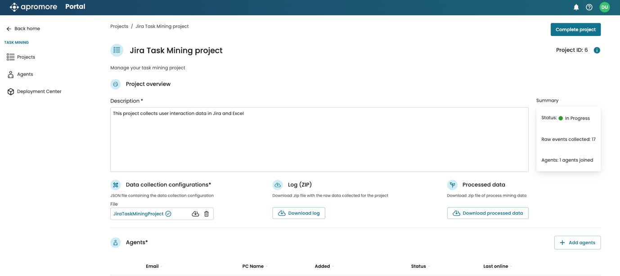The image size is (620, 276).
Task: Click the Apromore logo icon
Action: click(14, 7)
